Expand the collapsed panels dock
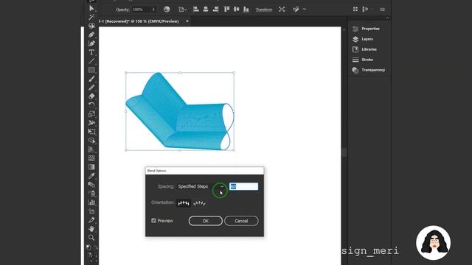Viewport: 472px width, 265px height. point(387,18)
